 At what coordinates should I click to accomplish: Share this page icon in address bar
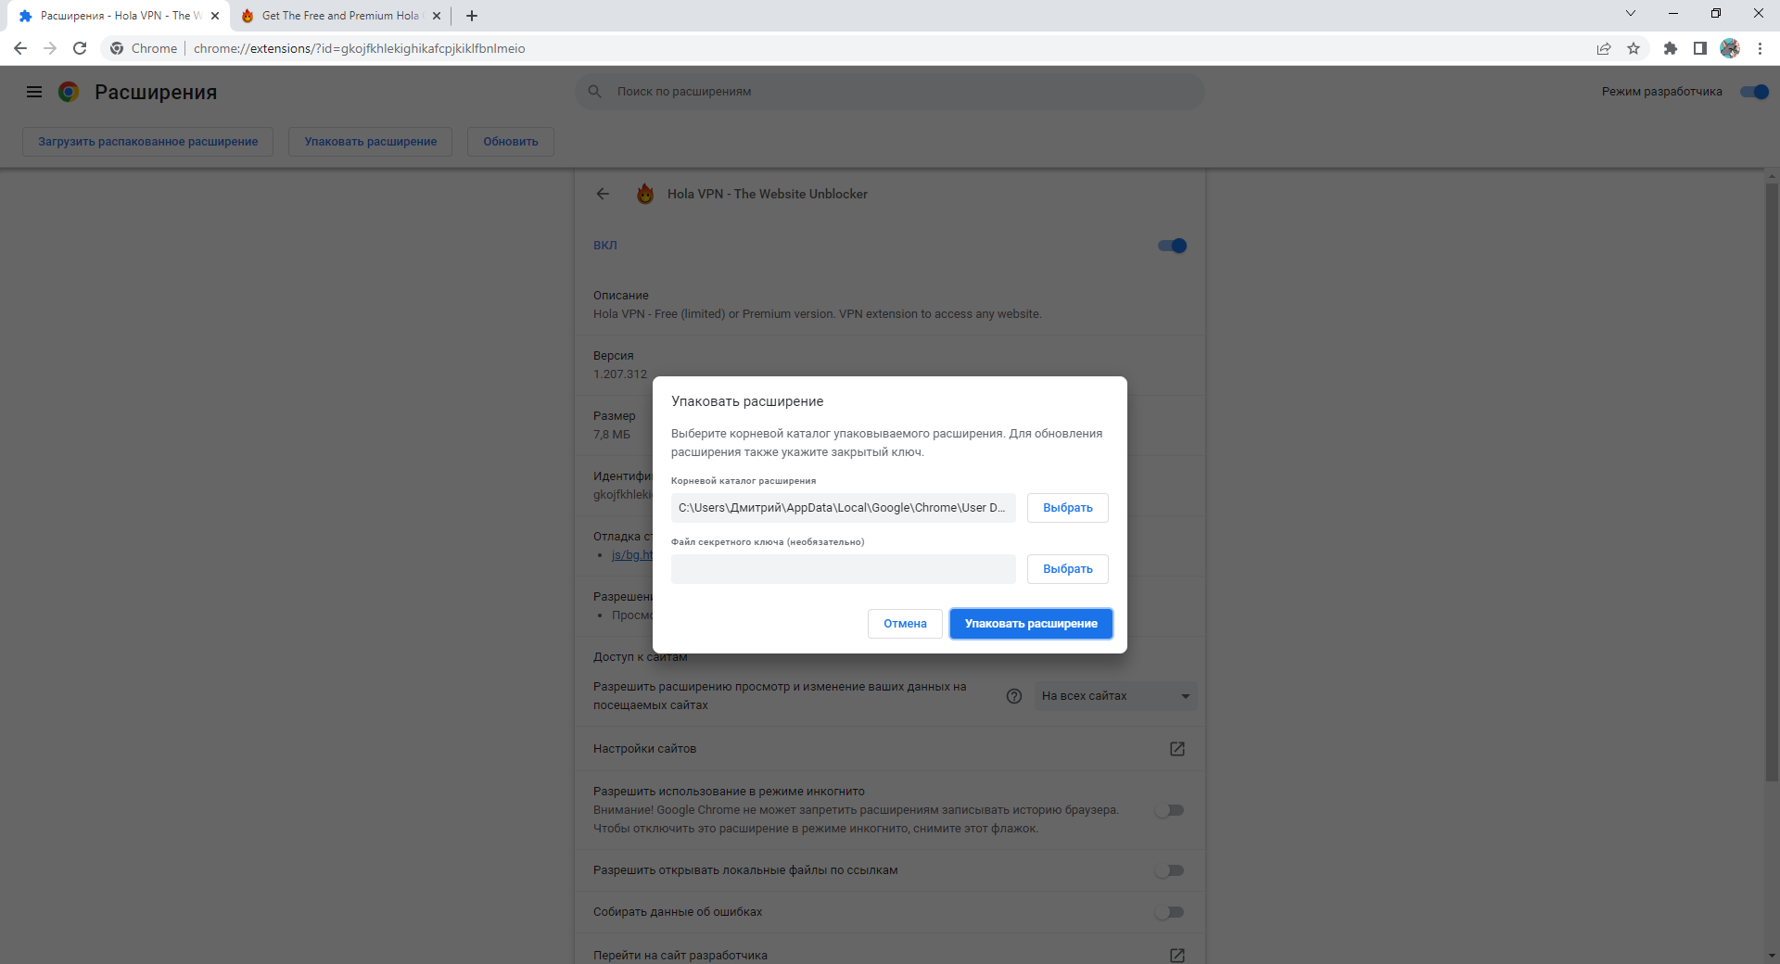coord(1604,48)
